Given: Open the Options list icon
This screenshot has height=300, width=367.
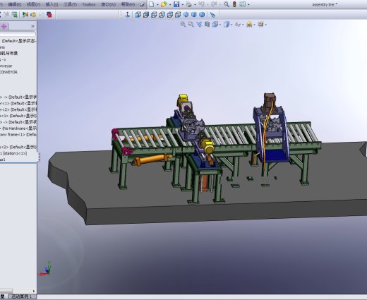Looking at the screenshot, I should click(243, 4).
